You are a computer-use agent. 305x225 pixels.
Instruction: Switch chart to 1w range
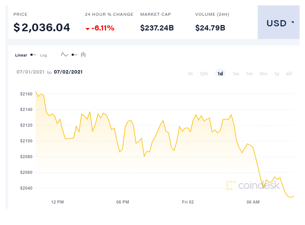pos(236,74)
